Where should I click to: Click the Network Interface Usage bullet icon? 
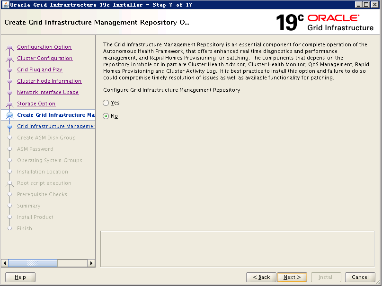[10, 93]
